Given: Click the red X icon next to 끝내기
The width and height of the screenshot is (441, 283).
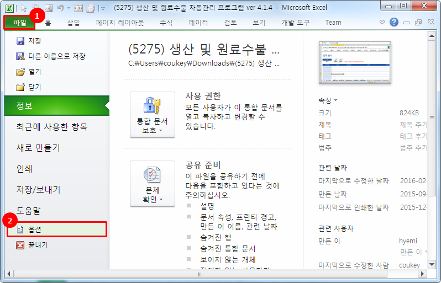Looking at the screenshot, I should click(20, 245).
